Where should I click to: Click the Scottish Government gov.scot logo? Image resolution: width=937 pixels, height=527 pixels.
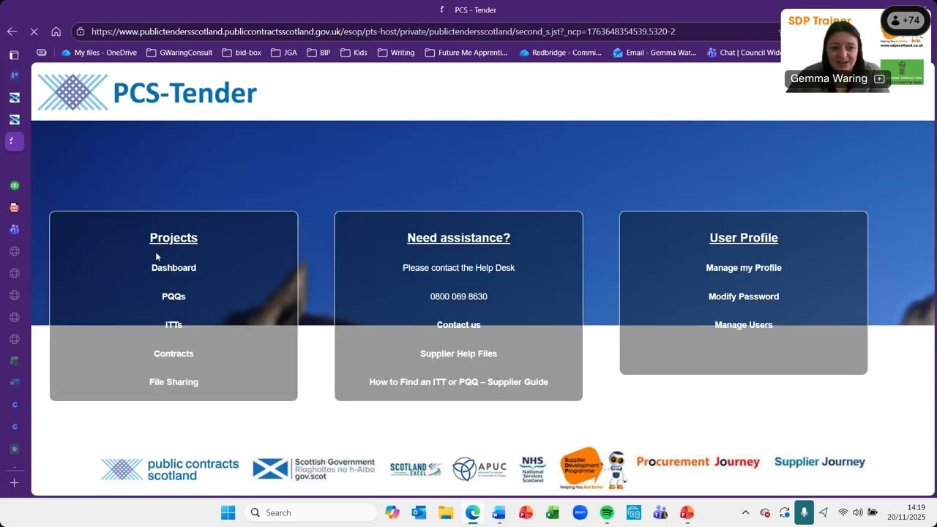click(313, 469)
